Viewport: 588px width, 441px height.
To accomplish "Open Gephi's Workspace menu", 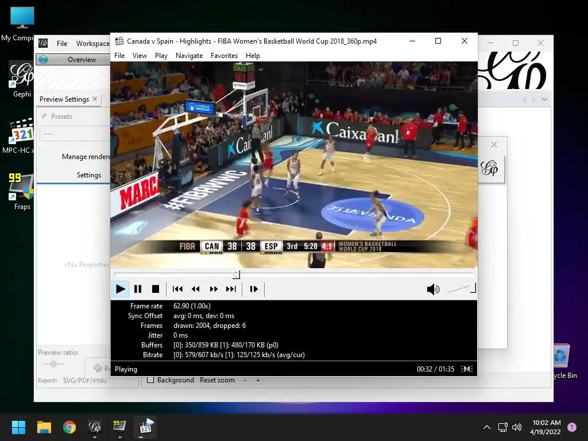I will click(92, 44).
